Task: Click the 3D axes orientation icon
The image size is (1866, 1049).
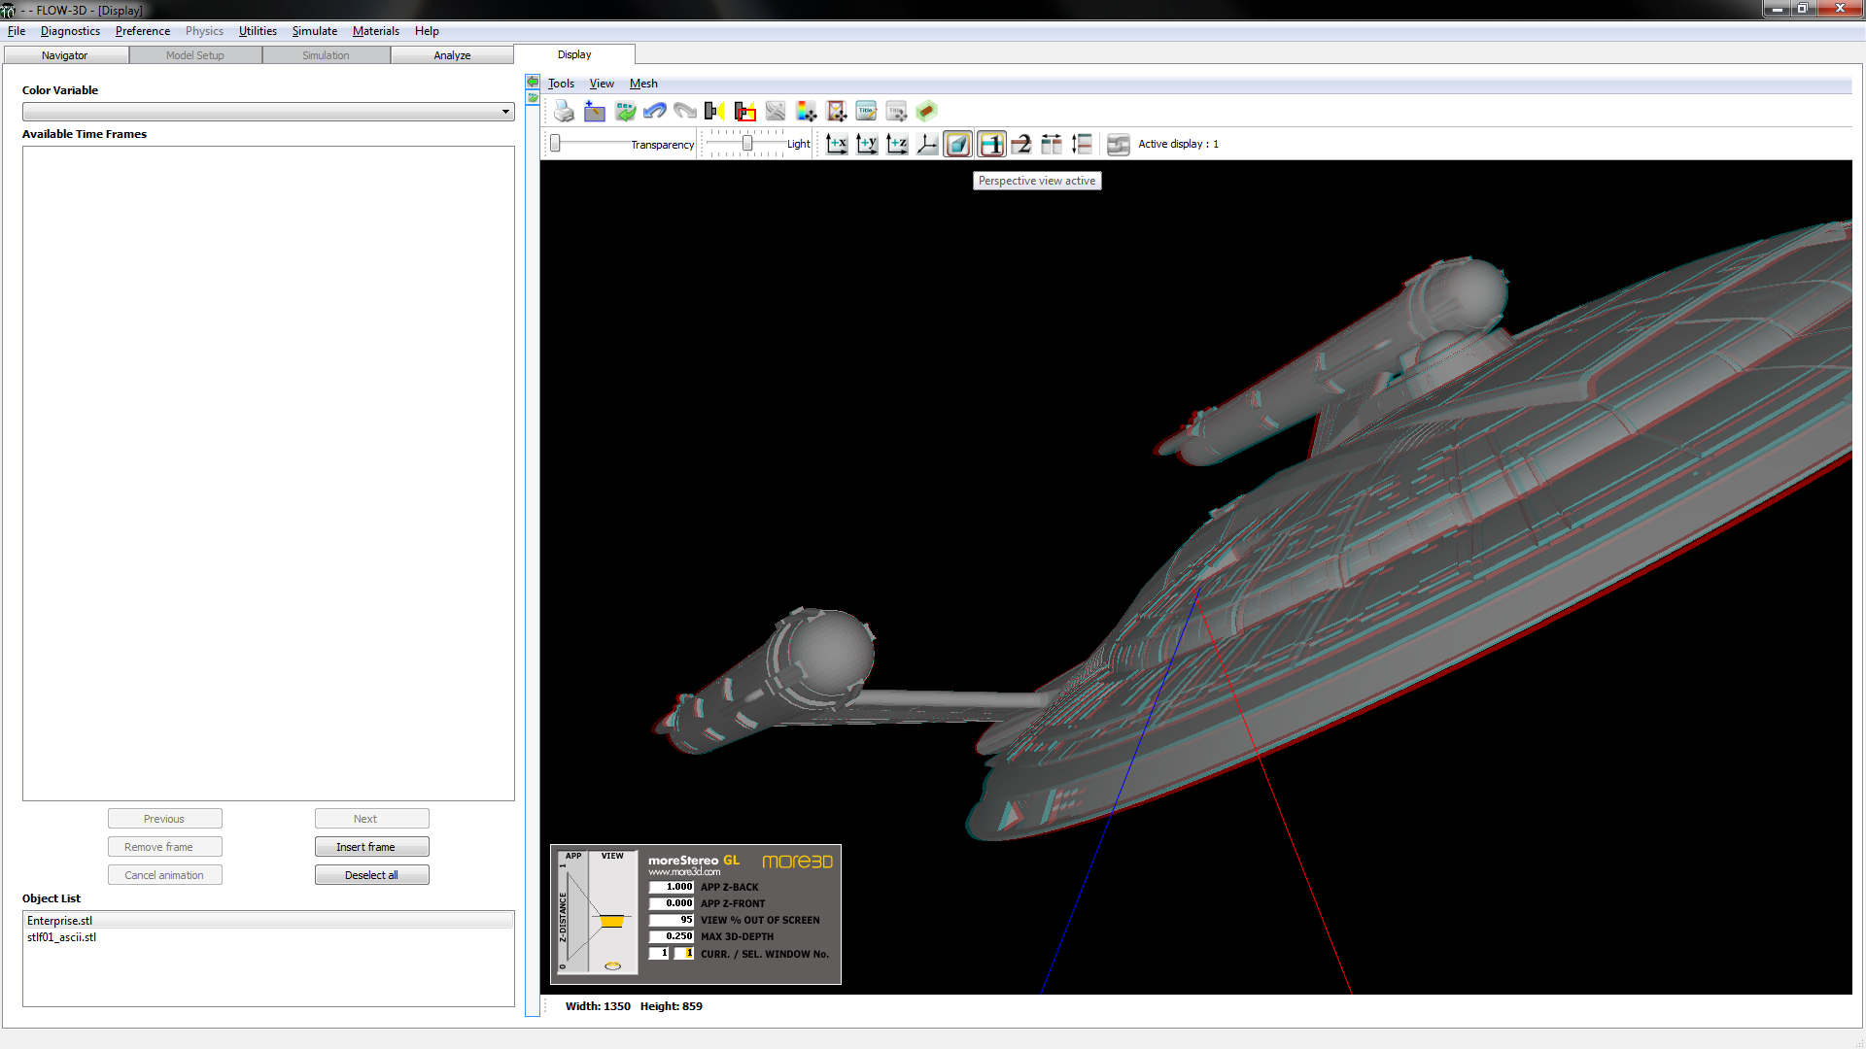Action: [x=927, y=145]
